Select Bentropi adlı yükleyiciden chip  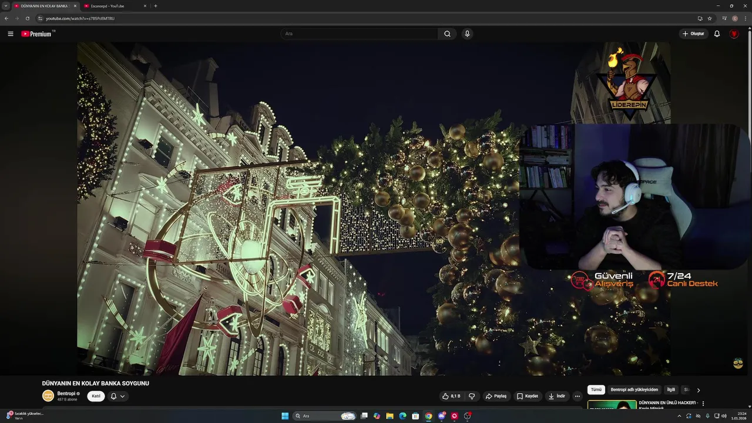click(634, 390)
